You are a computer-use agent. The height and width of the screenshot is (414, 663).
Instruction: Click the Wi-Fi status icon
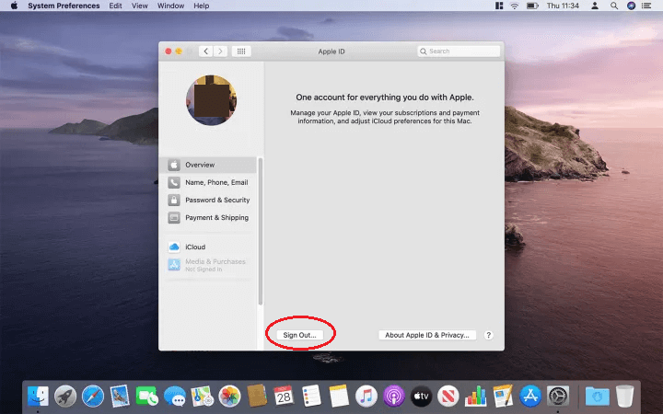click(514, 6)
